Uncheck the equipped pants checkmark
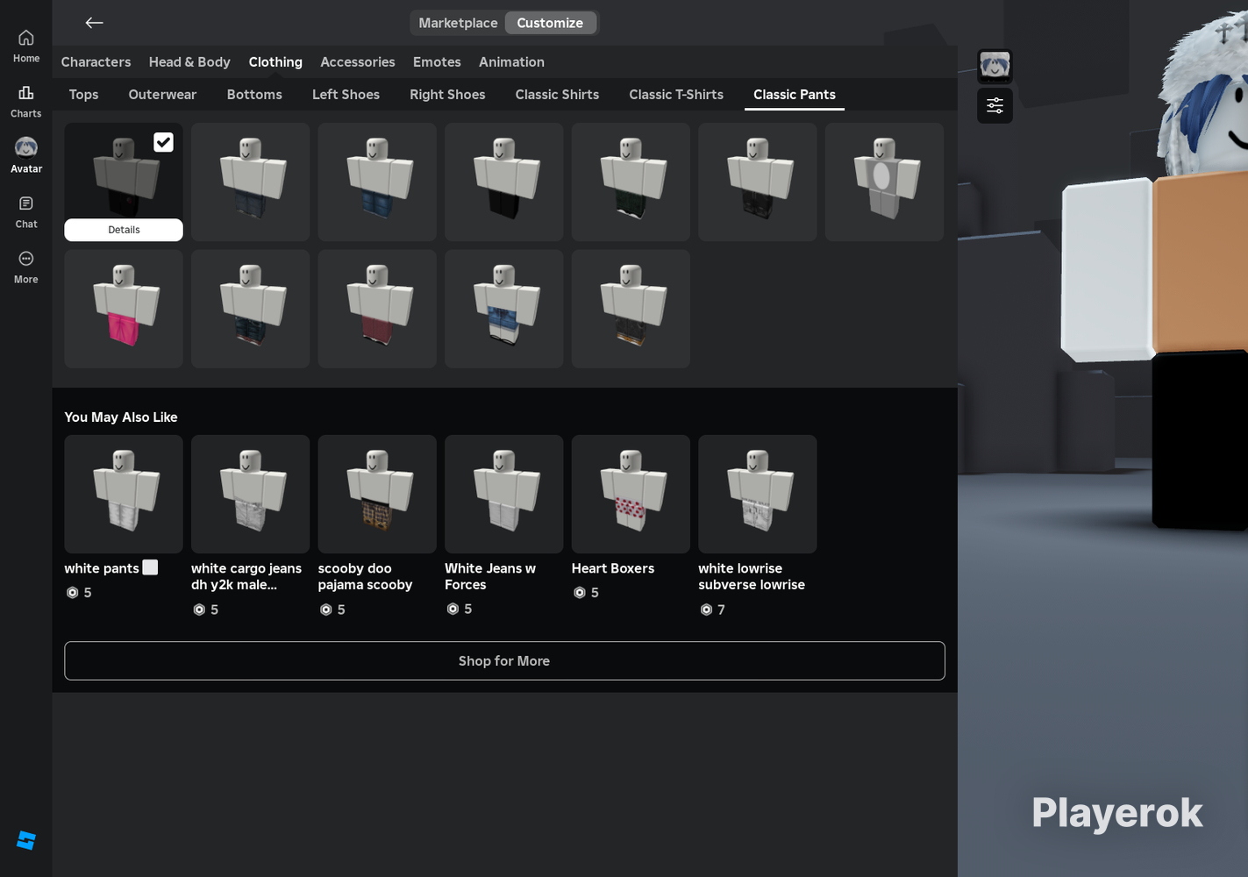The image size is (1248, 877). tap(163, 142)
